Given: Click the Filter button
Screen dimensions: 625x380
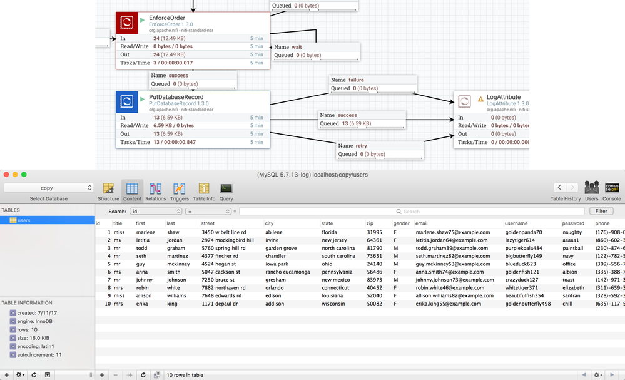Looking at the screenshot, I should 601,211.
